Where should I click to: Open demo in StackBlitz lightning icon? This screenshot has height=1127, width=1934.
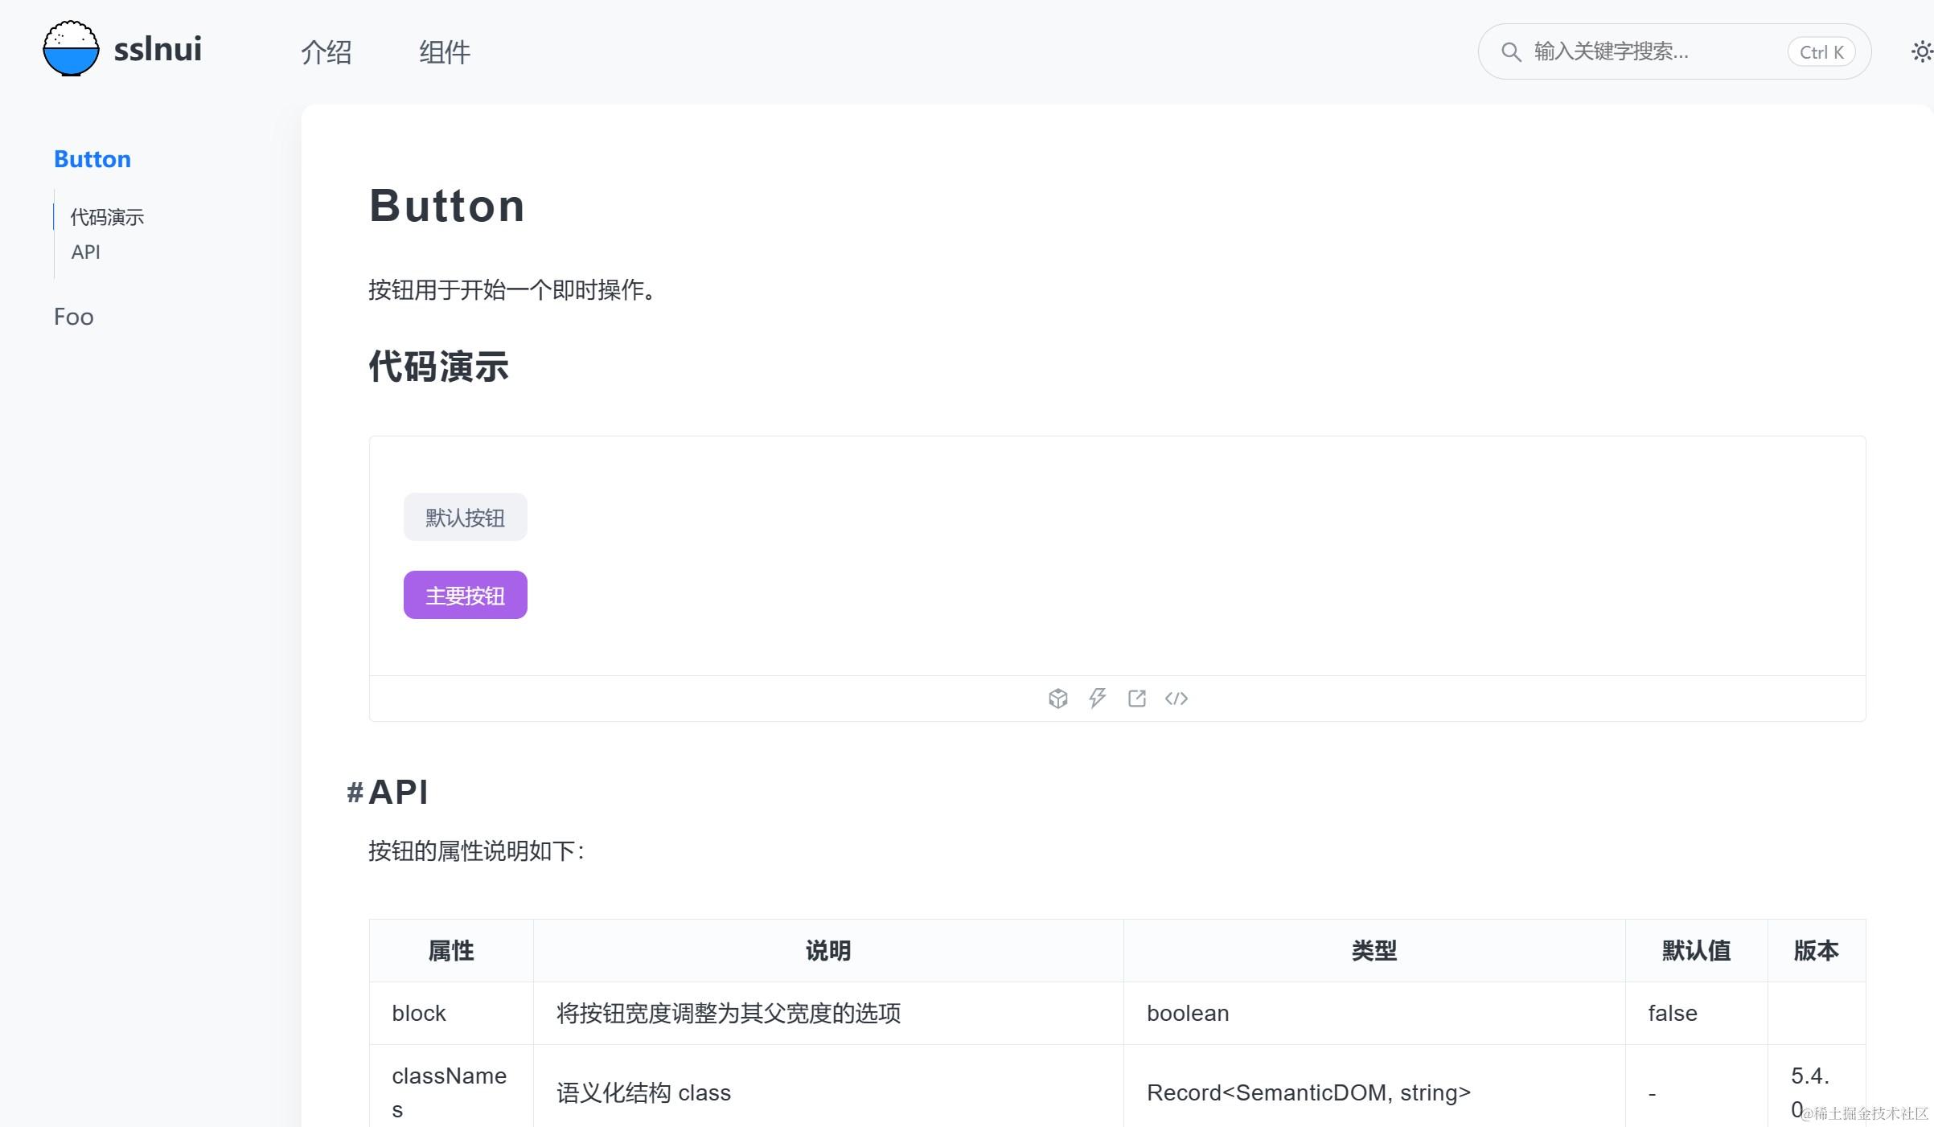(x=1097, y=699)
